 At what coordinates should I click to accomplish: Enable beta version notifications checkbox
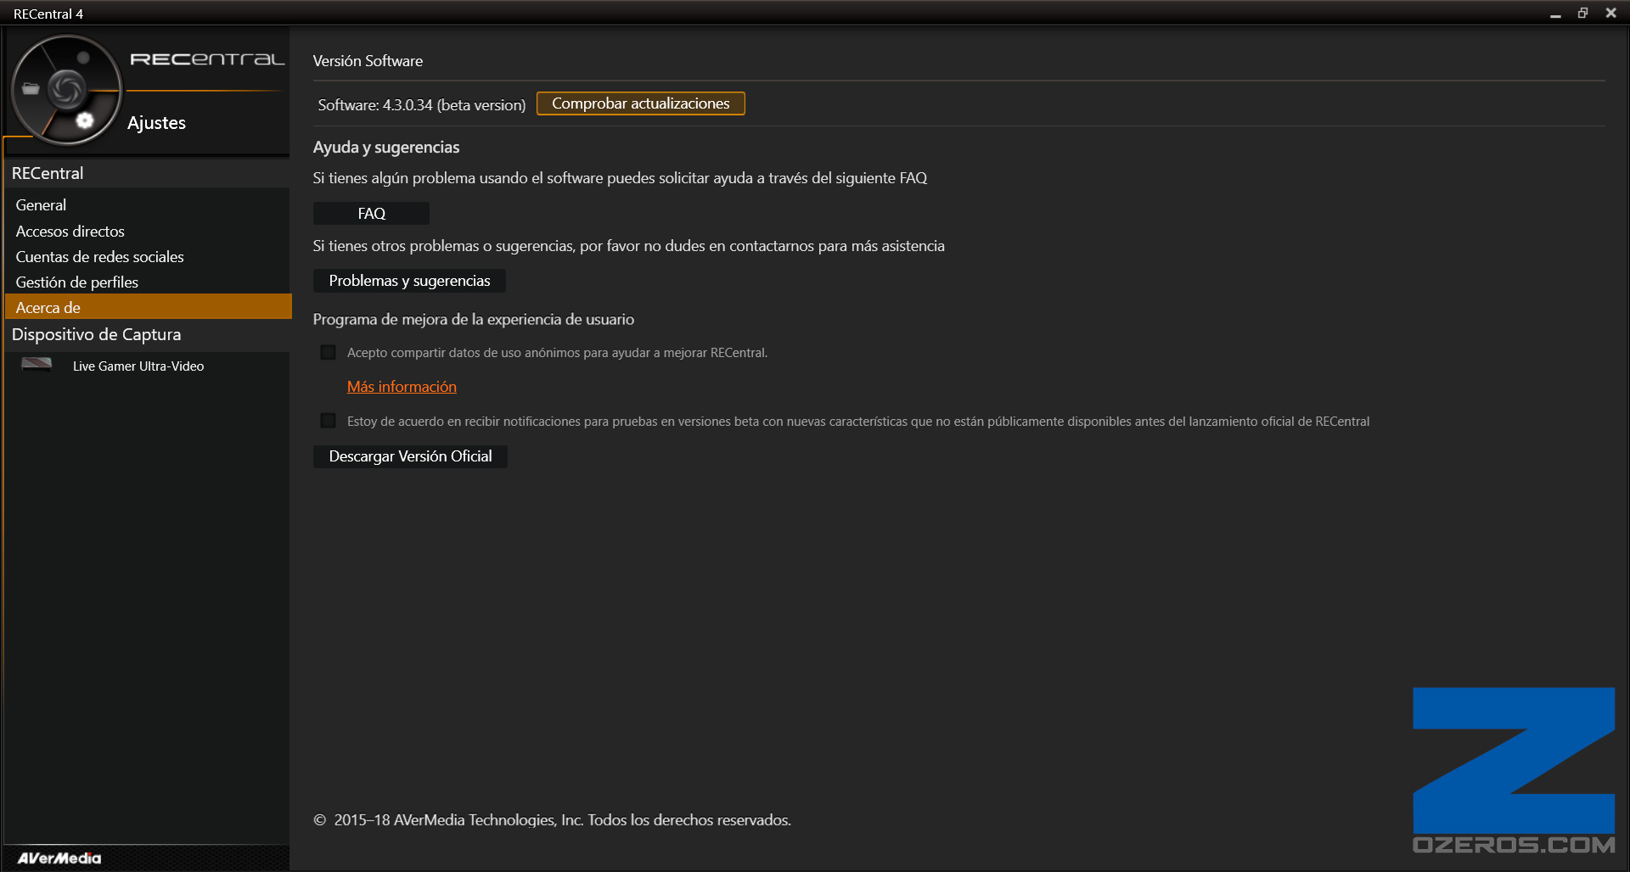[x=328, y=421]
